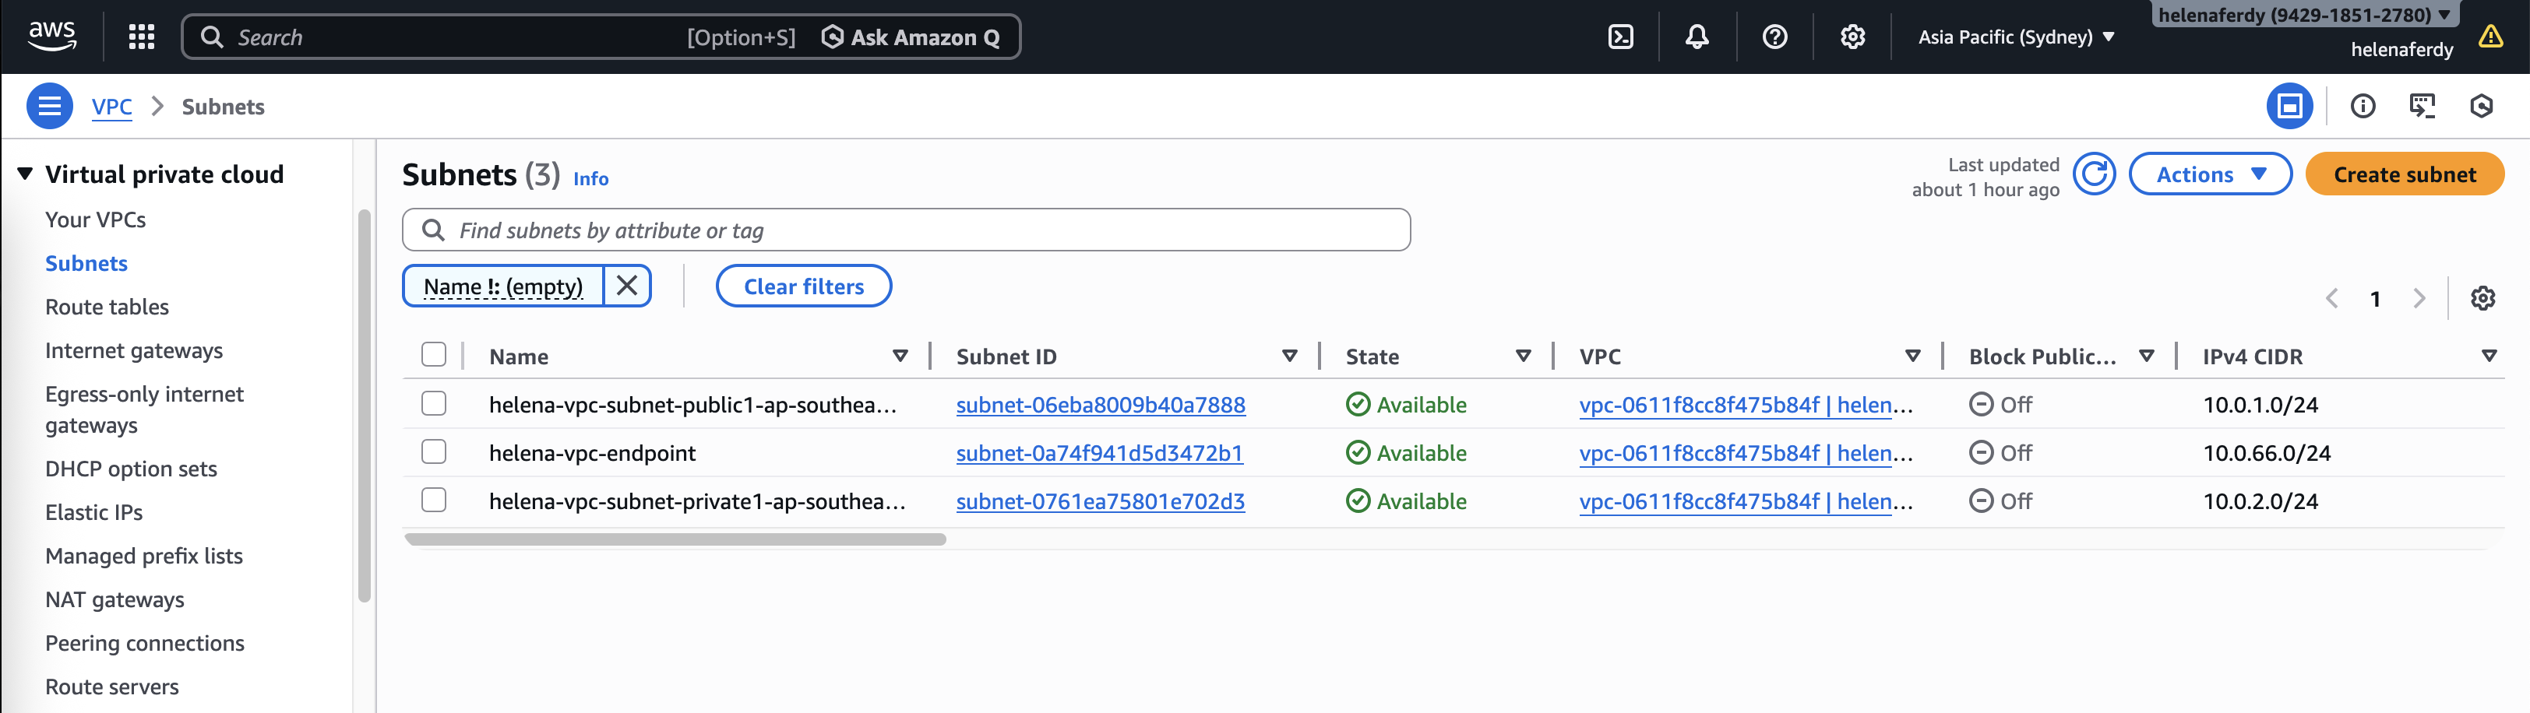Toggle the select all subnets checkbox
Image resolution: width=2530 pixels, height=713 pixels.
433,354
